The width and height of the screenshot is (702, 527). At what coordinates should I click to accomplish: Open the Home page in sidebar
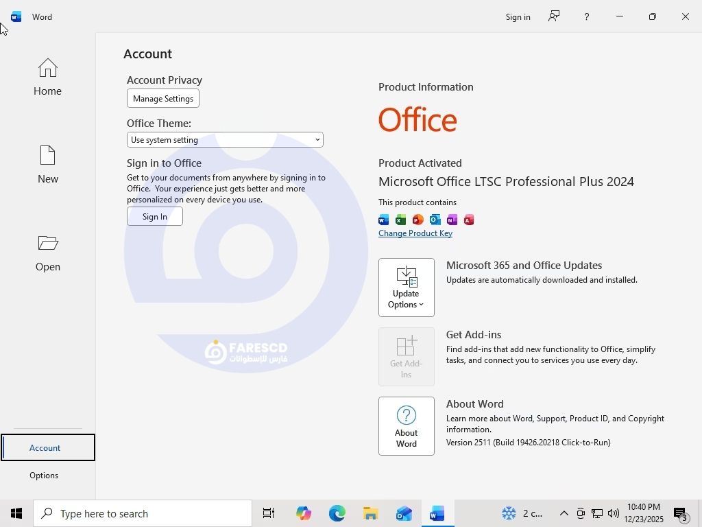click(47, 77)
